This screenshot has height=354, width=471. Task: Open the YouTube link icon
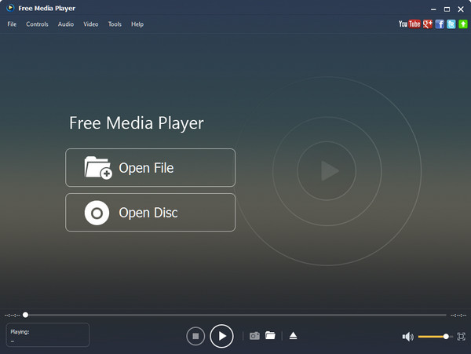(x=409, y=24)
